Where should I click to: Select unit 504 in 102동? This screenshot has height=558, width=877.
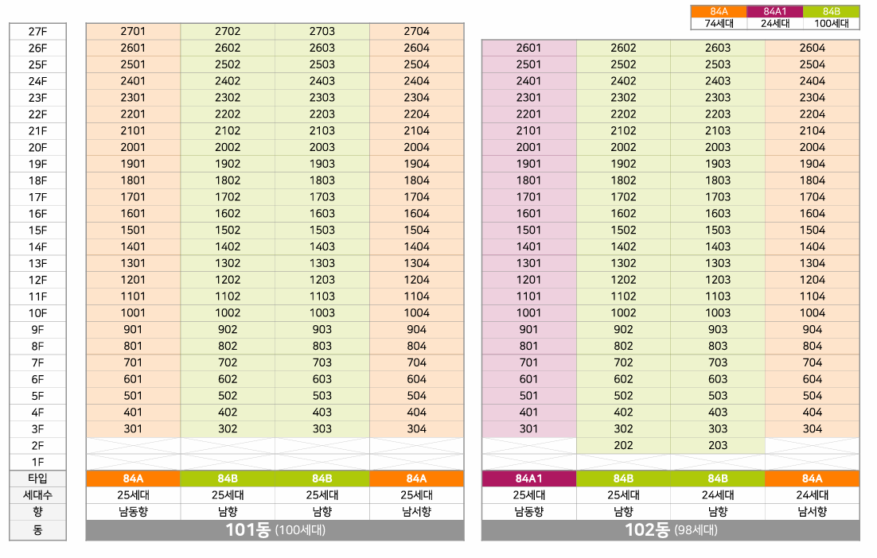point(812,396)
